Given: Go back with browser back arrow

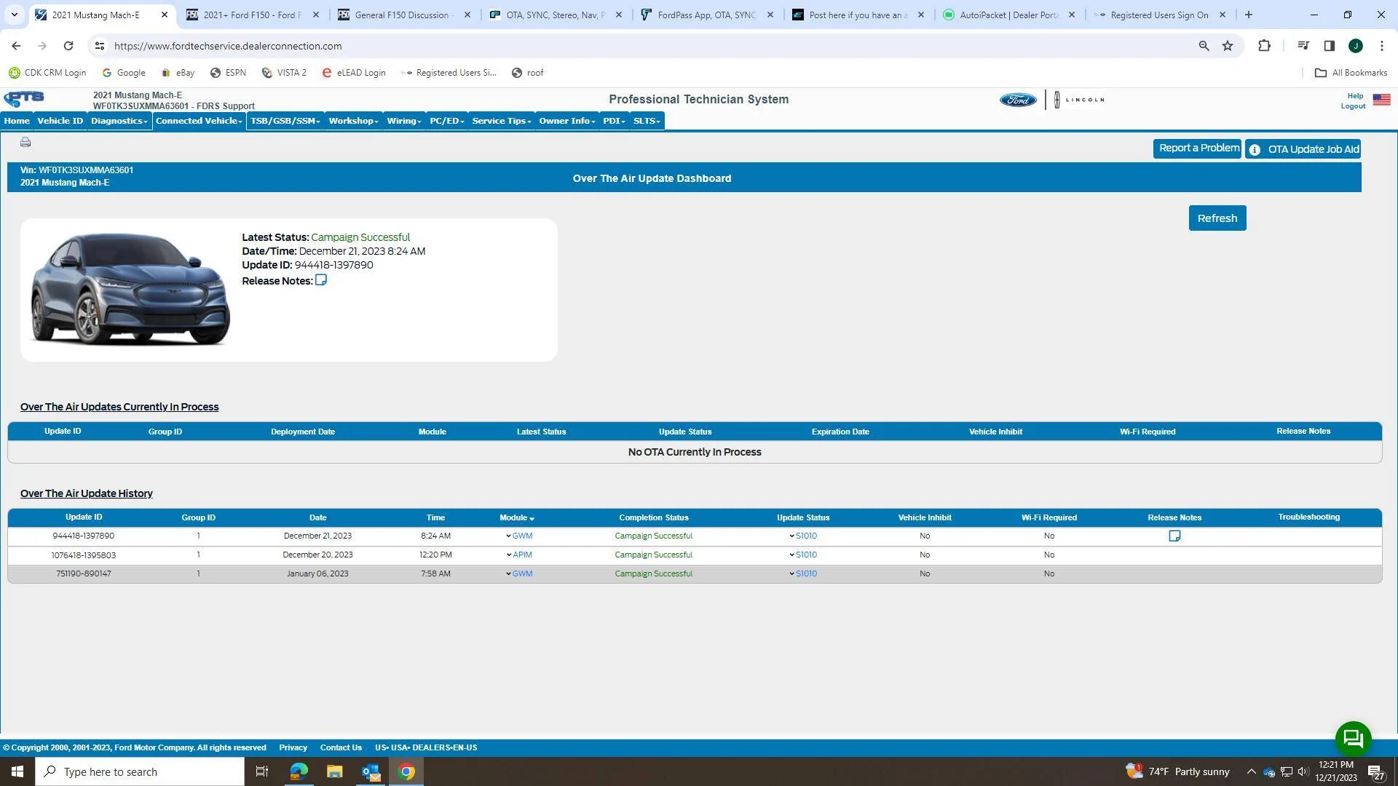Looking at the screenshot, I should point(16,46).
